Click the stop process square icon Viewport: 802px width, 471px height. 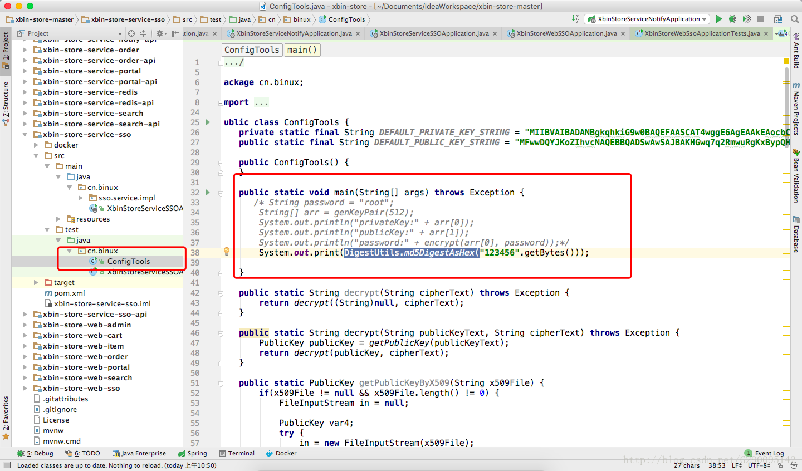762,19
